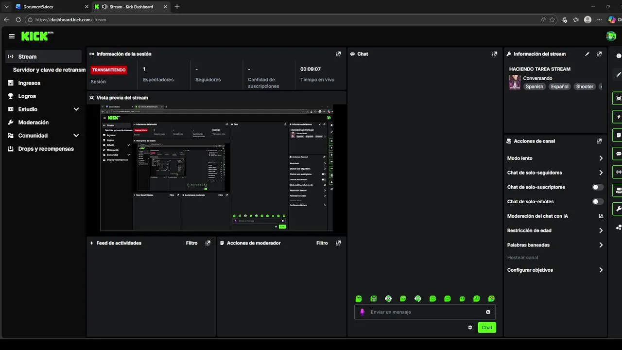Insert the angry square green emote

click(373, 298)
